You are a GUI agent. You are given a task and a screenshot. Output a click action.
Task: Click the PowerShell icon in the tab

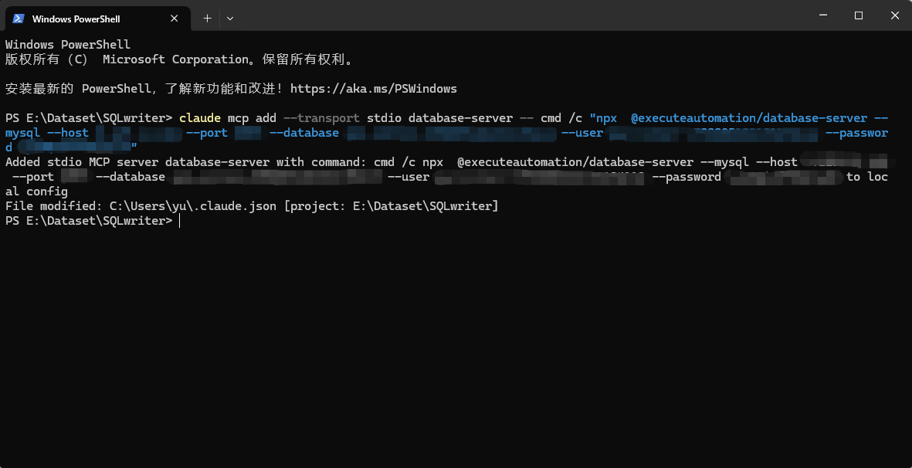(x=18, y=19)
